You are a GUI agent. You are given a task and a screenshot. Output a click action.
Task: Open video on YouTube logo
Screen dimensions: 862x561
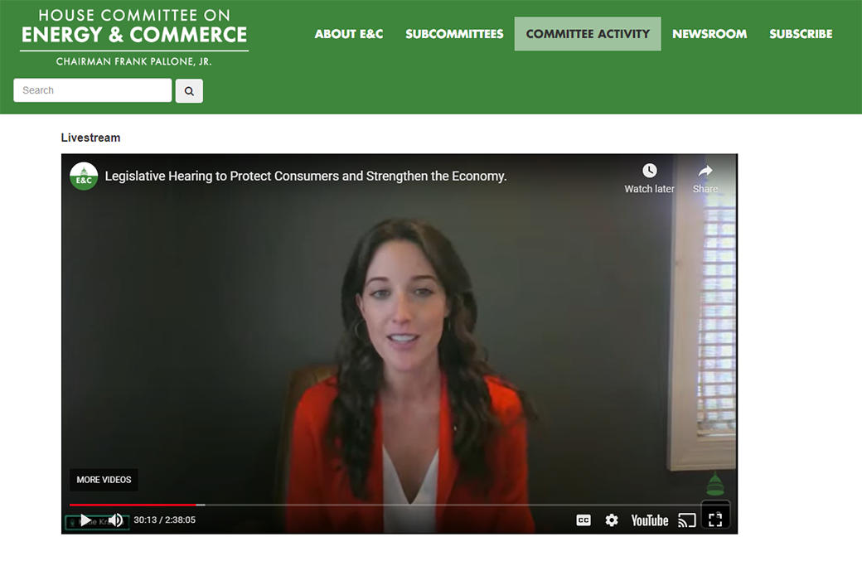pyautogui.click(x=649, y=520)
